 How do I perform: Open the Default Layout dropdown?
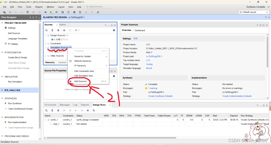[x=254, y=12]
